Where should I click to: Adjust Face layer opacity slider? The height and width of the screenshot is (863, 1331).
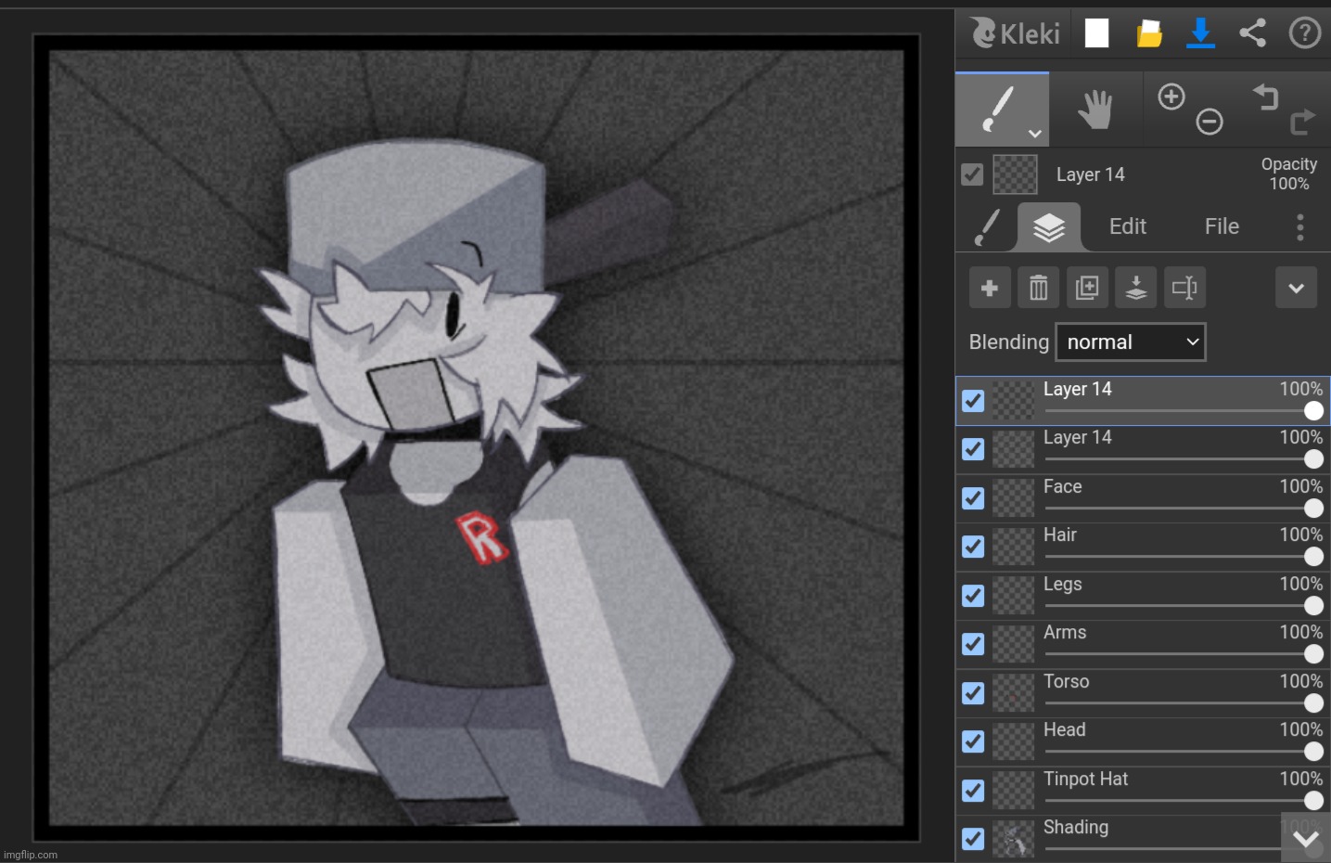1184,509
